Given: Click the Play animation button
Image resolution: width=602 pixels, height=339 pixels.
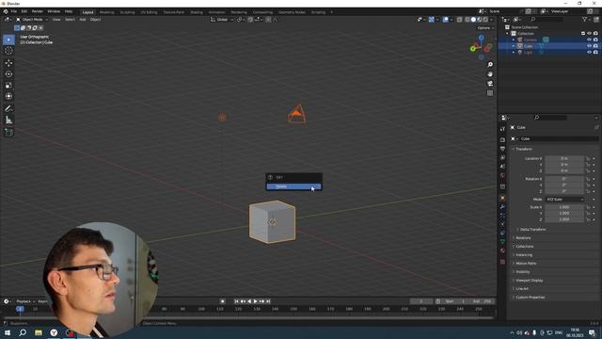Looking at the screenshot, I should (255, 301).
